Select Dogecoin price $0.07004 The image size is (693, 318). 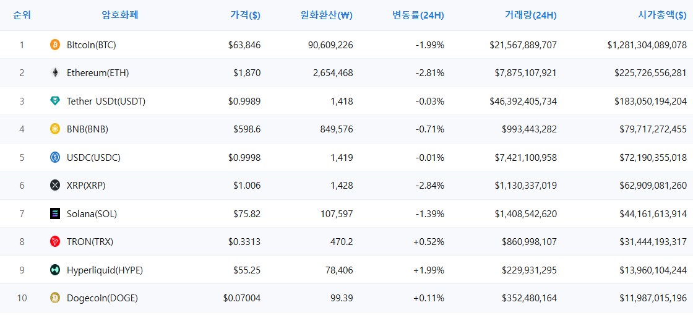pyautogui.click(x=242, y=298)
